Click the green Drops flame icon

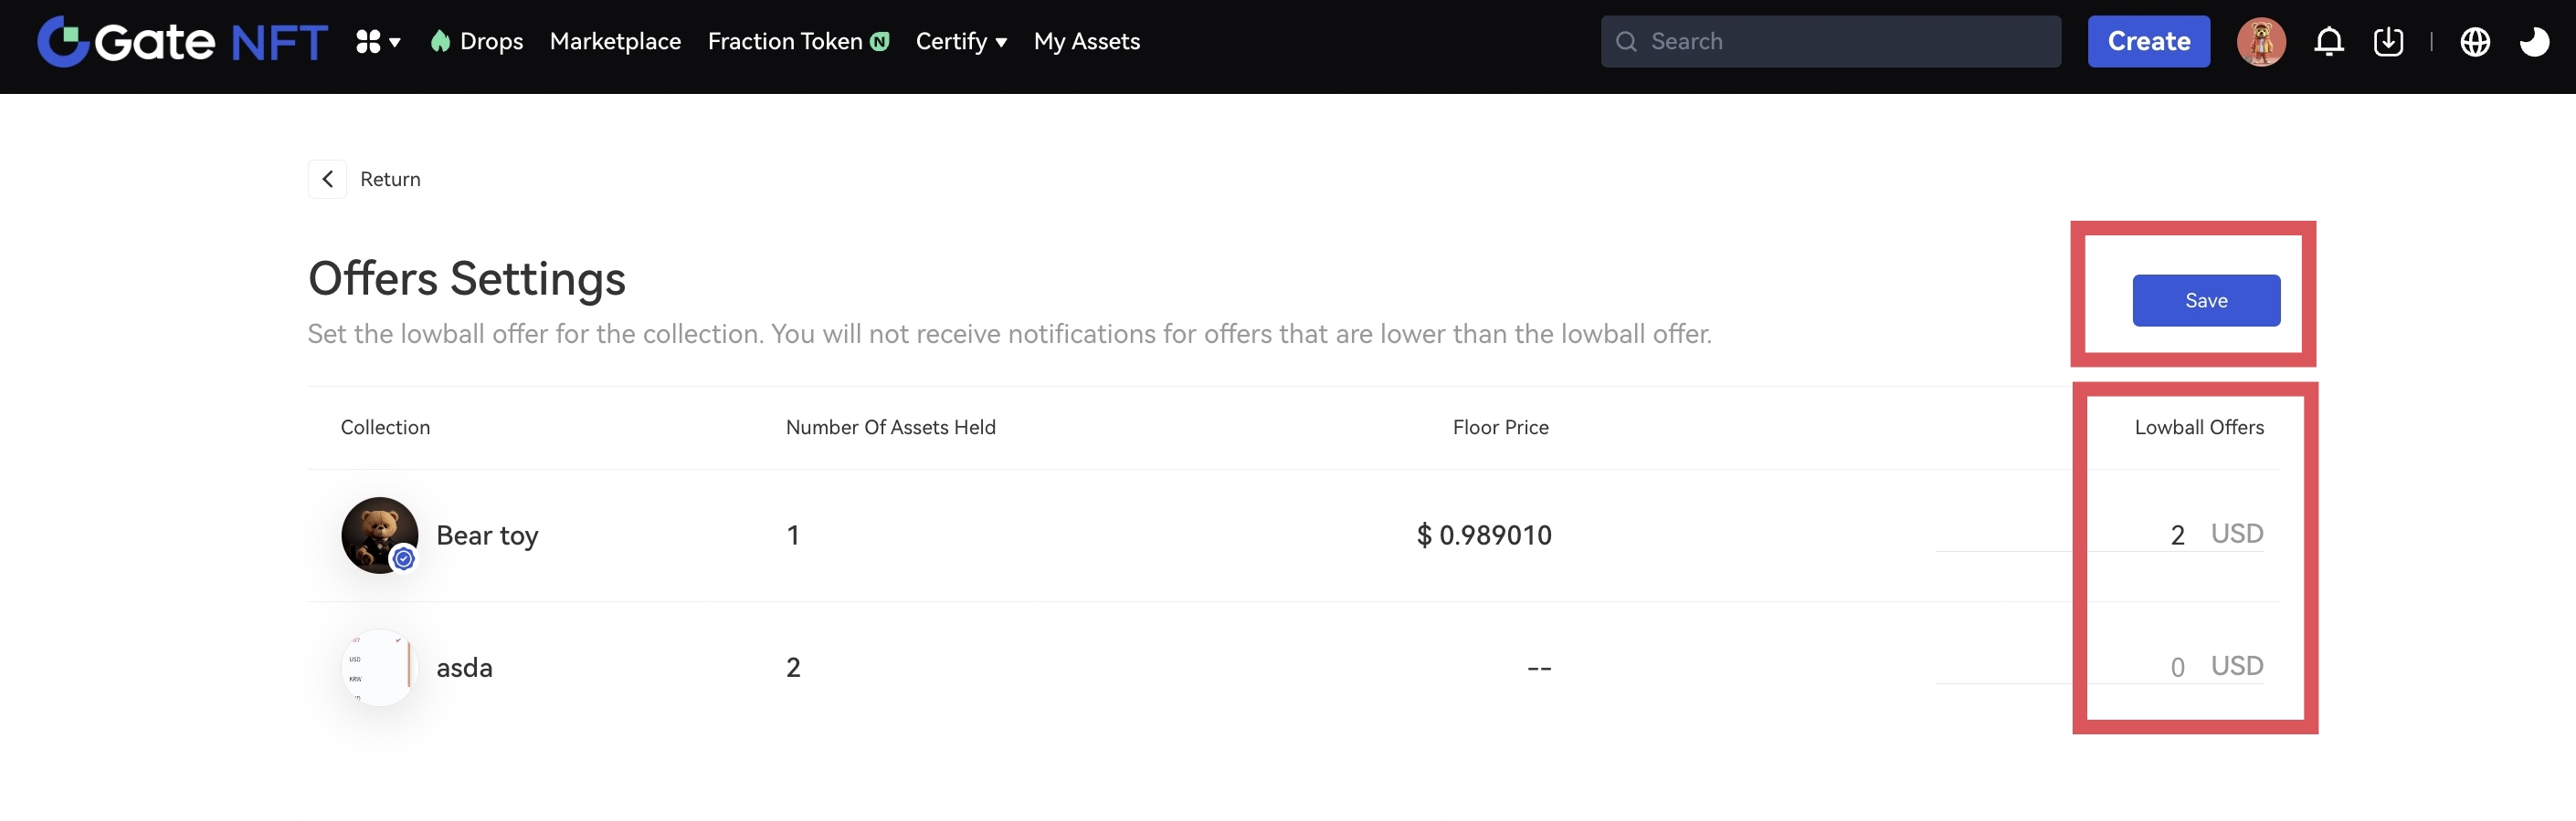[440, 41]
